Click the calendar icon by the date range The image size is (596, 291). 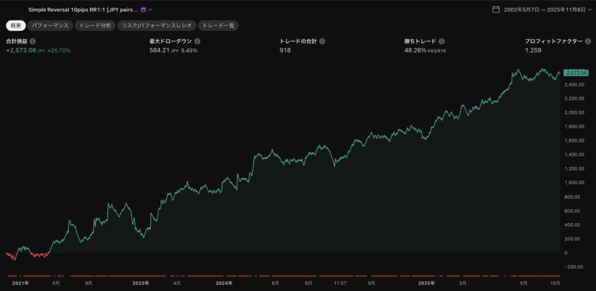pyautogui.click(x=496, y=10)
